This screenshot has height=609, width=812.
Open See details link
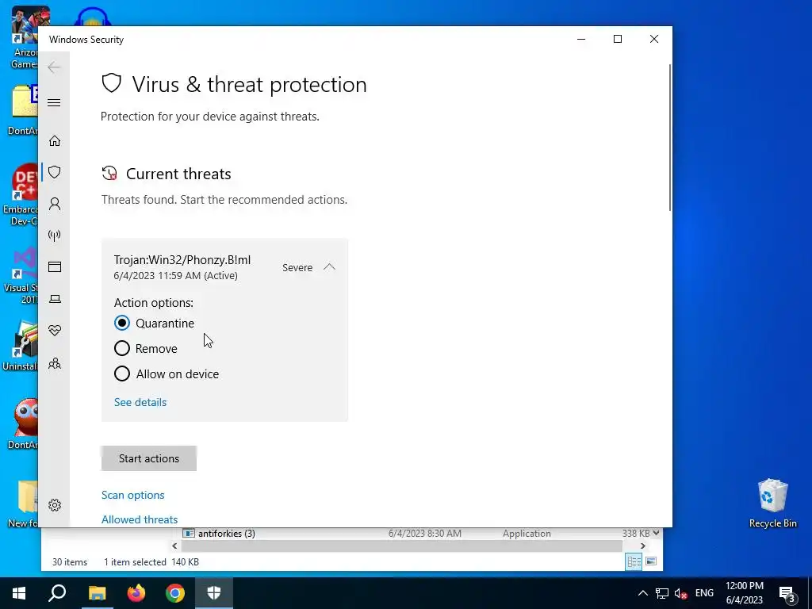coord(140,402)
